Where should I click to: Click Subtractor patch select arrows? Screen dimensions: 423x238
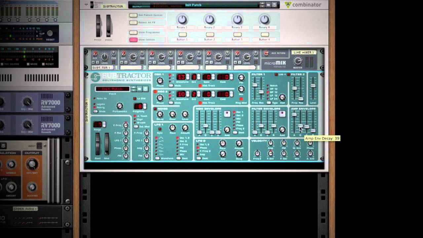tap(134, 89)
